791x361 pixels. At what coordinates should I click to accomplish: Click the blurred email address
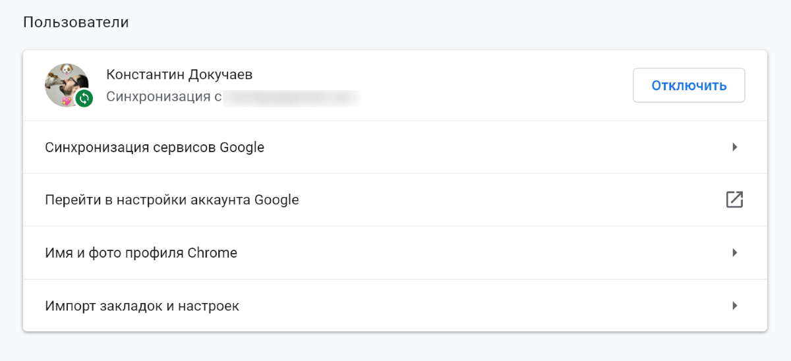click(290, 98)
